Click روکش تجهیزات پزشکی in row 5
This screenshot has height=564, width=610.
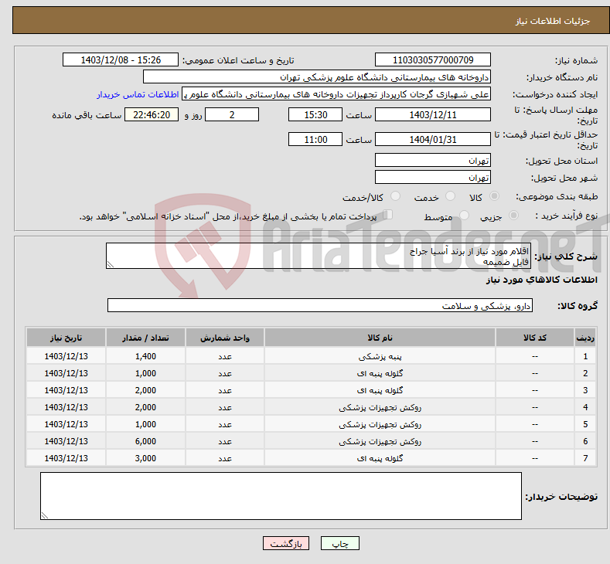pos(380,424)
